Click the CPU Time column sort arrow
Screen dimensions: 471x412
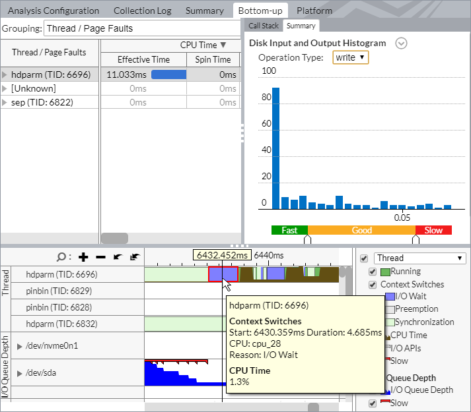coord(223,45)
